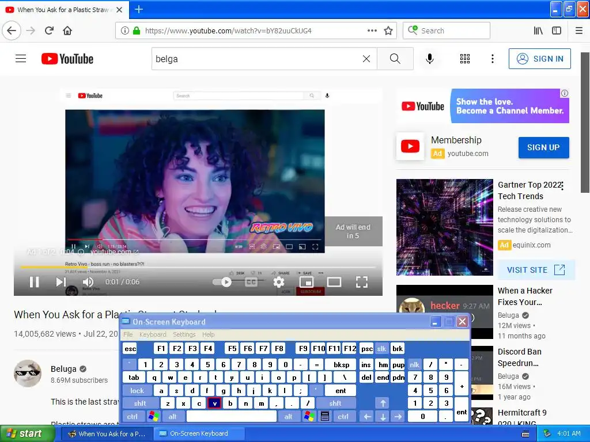The width and height of the screenshot is (590, 442).
Task: Click the VISIT SITE link
Action: [536, 270]
